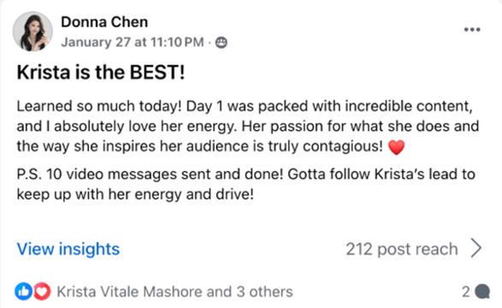Show the '3 others' who reacted
Screen dimensions: 502x308
coord(264,292)
